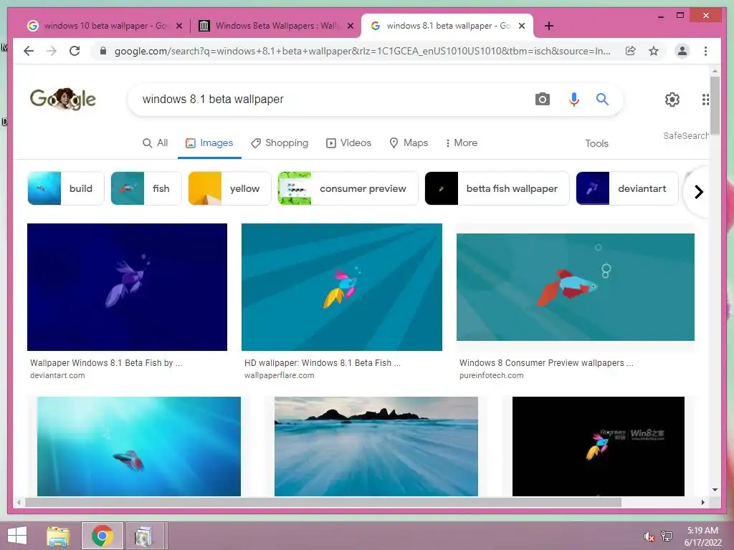This screenshot has width=734, height=550.
Task: Open the Tools filter options
Action: pyautogui.click(x=596, y=143)
